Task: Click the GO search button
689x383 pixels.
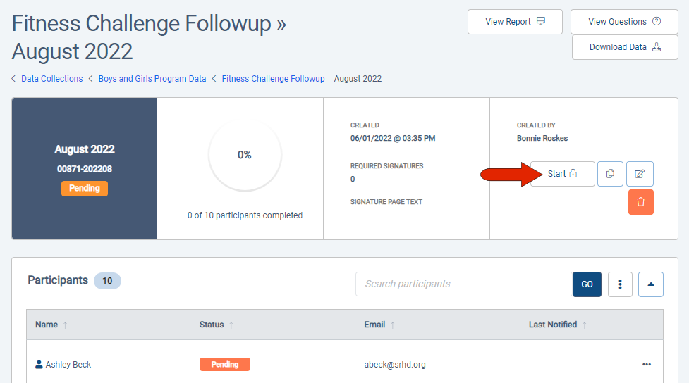Action: pyautogui.click(x=587, y=284)
